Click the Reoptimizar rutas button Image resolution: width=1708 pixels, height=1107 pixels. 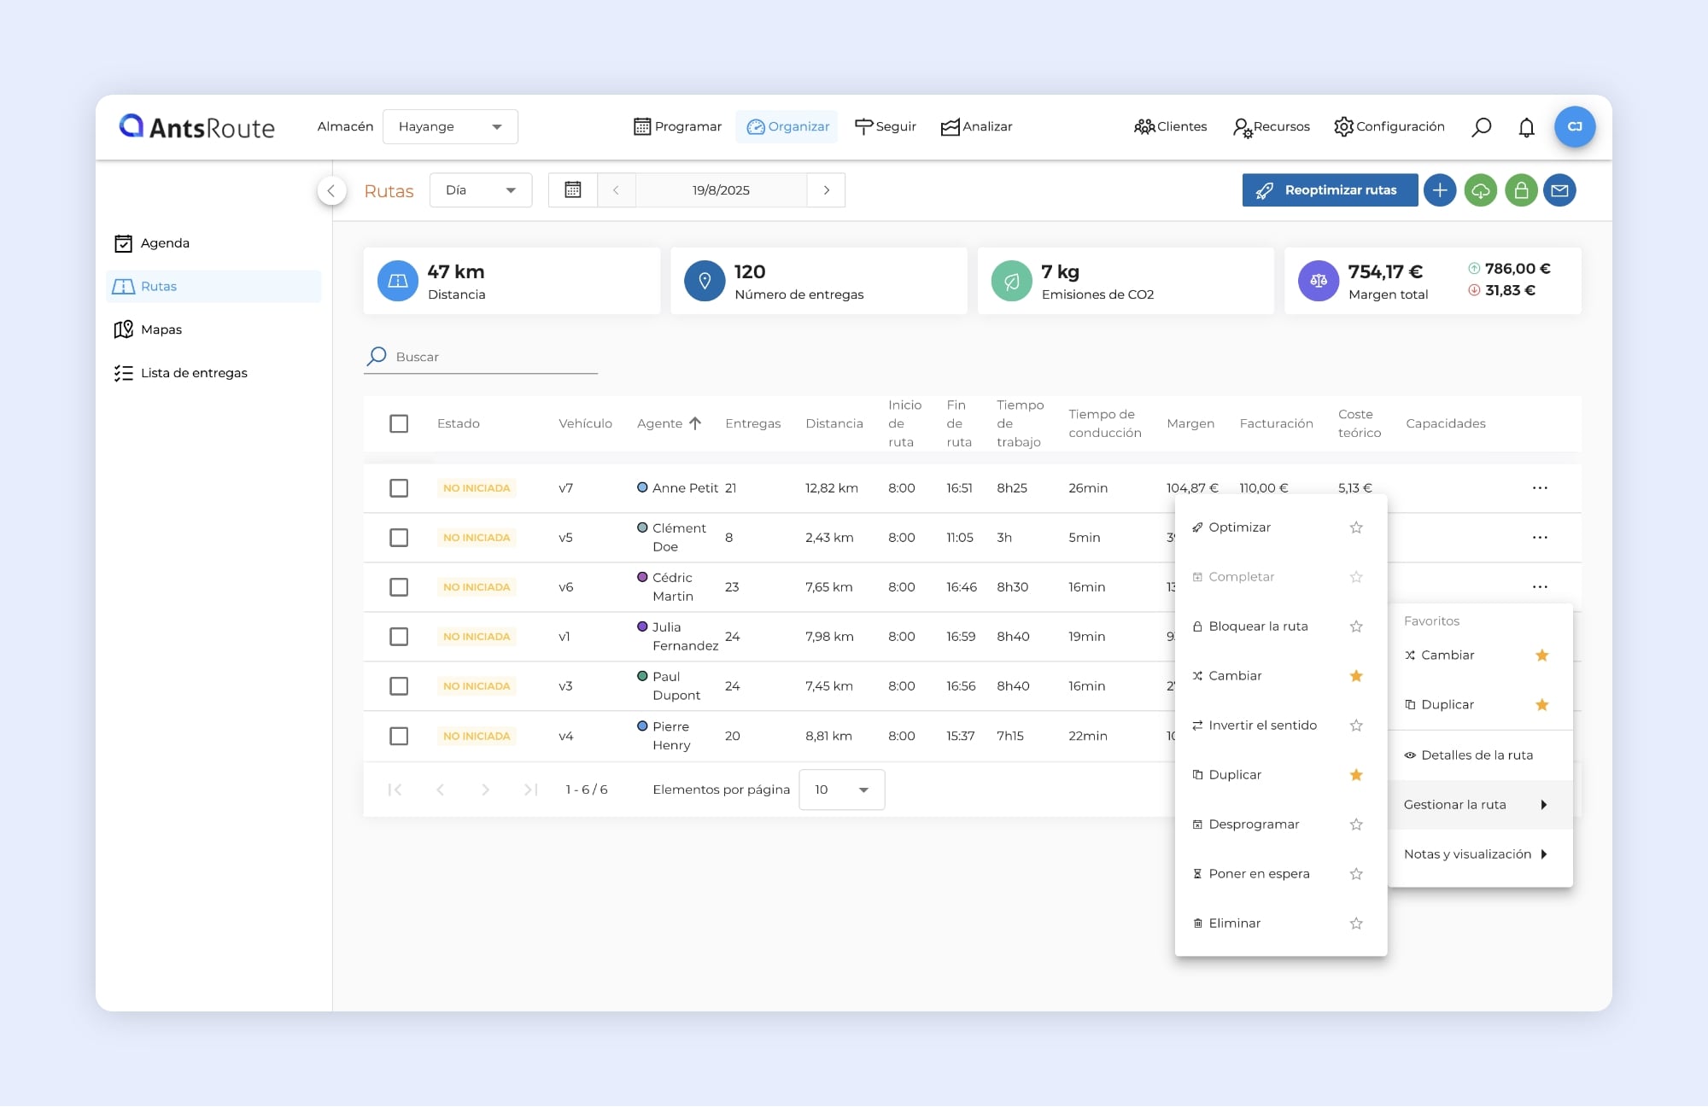point(1330,190)
